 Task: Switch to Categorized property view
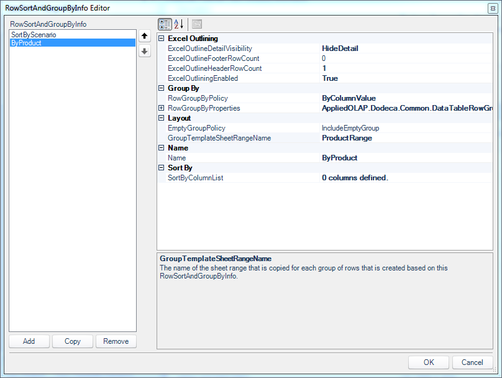pos(165,24)
